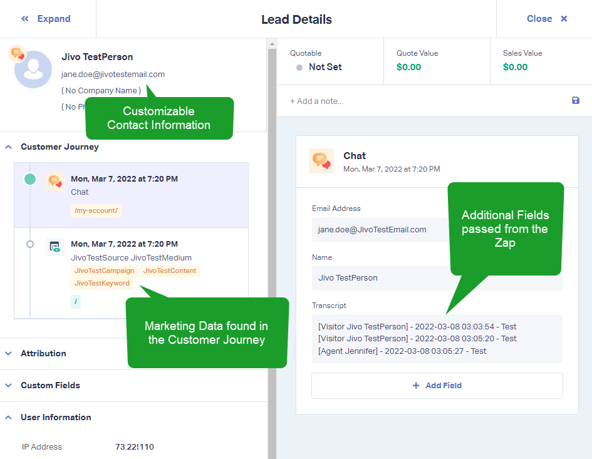Collapse the Customer Journey section
Image resolution: width=592 pixels, height=459 pixels.
8,147
